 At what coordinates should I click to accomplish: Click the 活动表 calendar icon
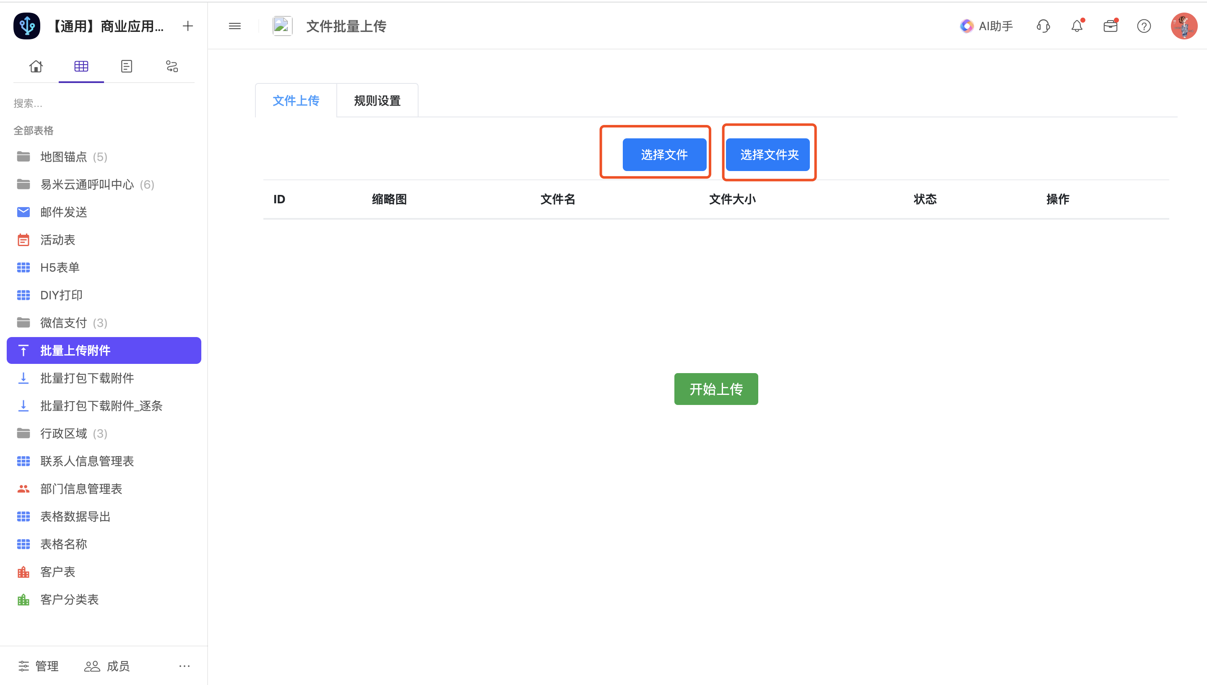[x=23, y=240]
